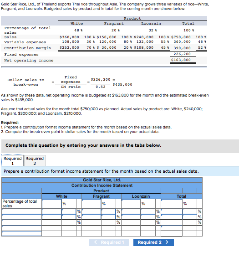The width and height of the screenshot is (239, 257).
Task: Click left chevron on Required 1 button
Action: [96, 242]
